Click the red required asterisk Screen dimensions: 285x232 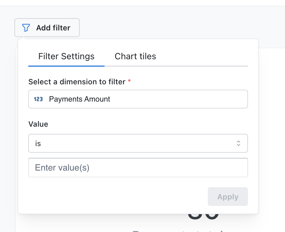(129, 82)
